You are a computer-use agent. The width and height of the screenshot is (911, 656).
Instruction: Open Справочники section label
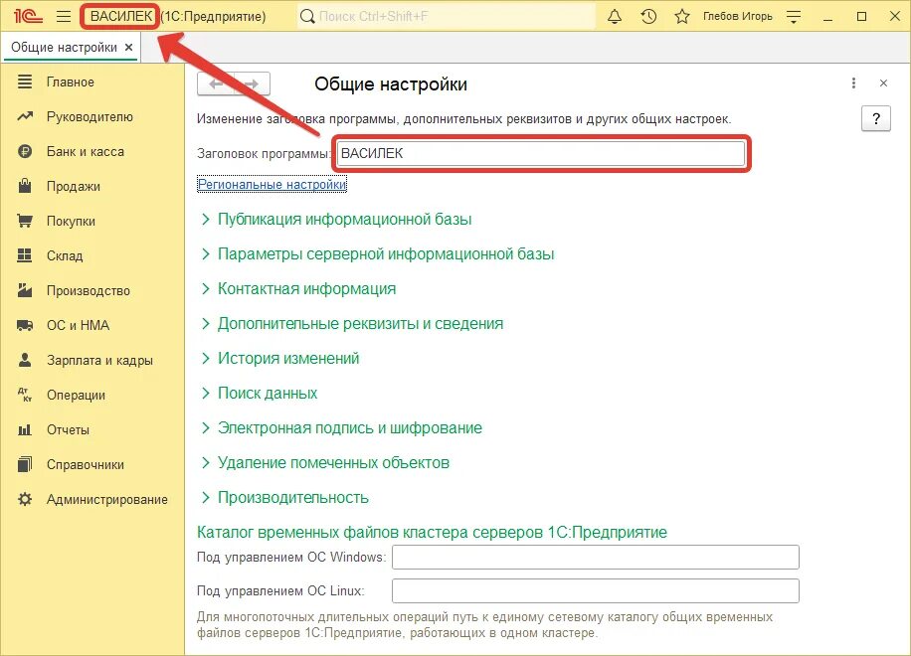[86, 465]
